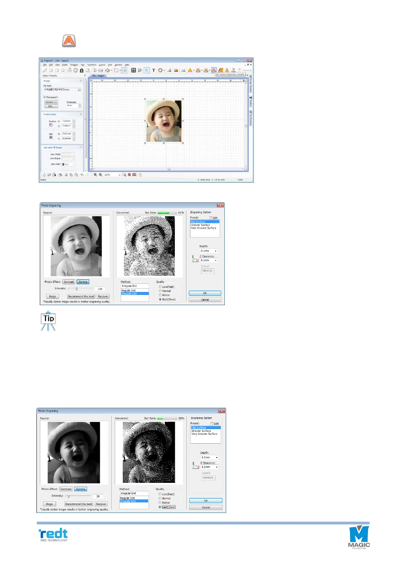Click the mirror/flip tool icon in MagicART
This screenshot has height=569, width=402.
pos(70,70)
